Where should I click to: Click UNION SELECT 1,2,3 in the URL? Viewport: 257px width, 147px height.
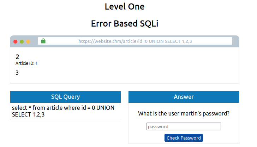point(170,41)
